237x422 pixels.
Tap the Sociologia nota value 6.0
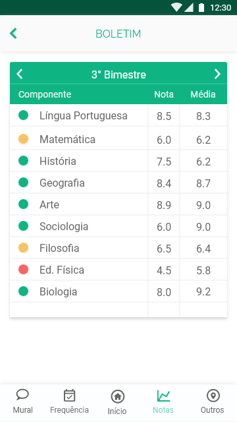click(x=164, y=227)
